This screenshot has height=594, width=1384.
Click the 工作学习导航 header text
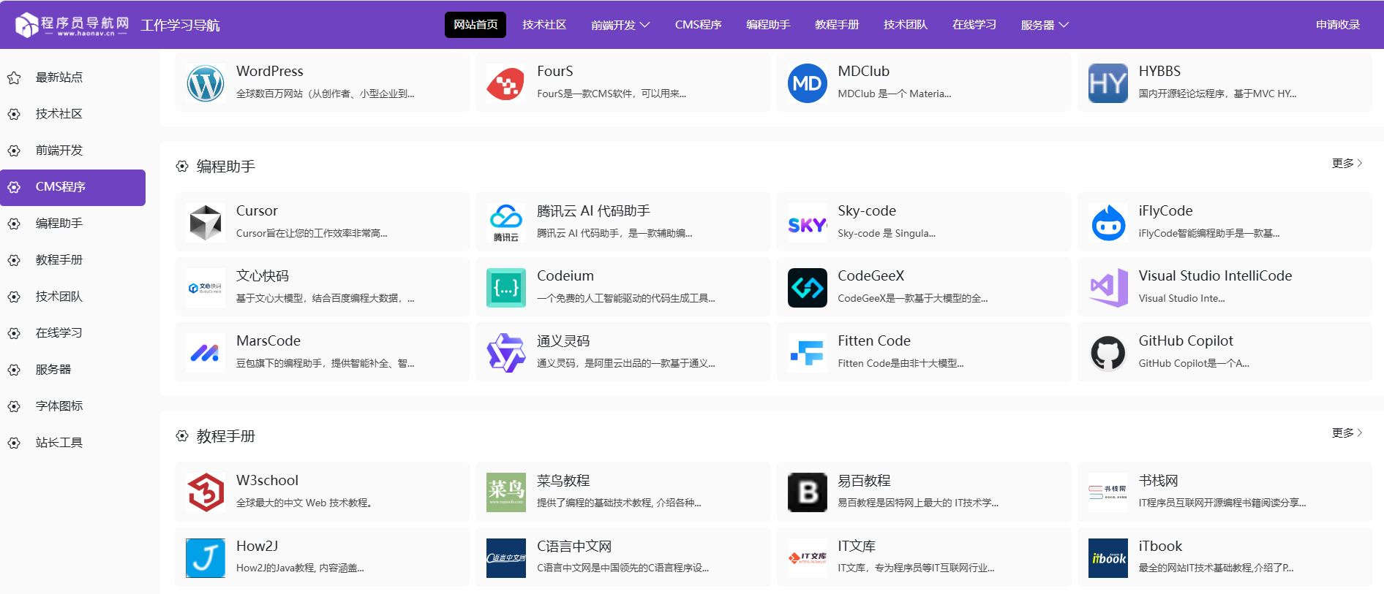(181, 26)
